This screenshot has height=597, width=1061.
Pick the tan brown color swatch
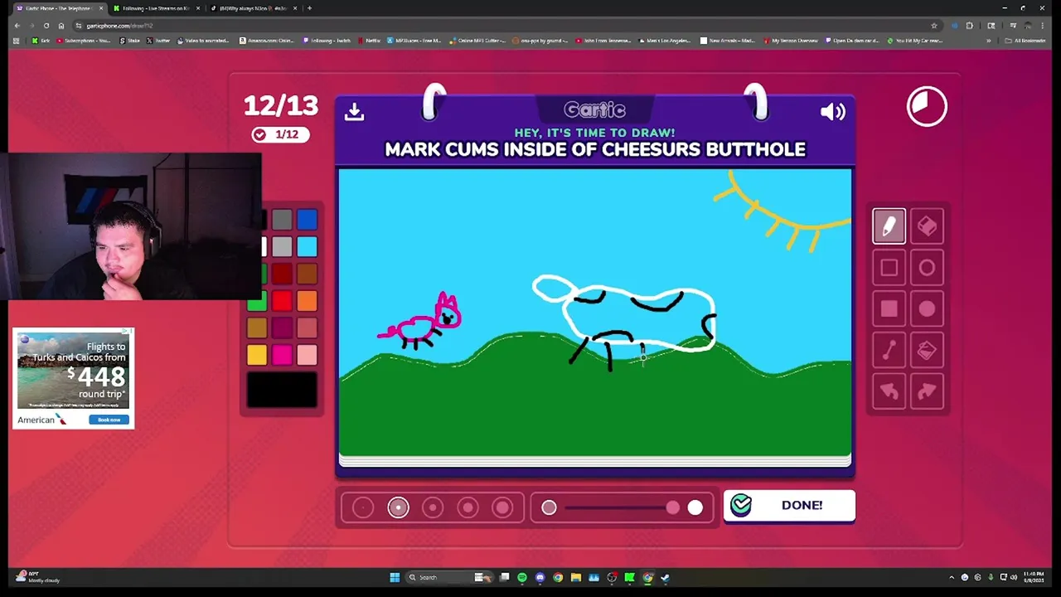pyautogui.click(x=257, y=328)
